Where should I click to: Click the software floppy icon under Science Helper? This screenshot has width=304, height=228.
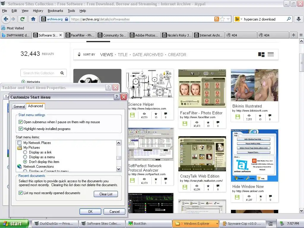point(132,115)
